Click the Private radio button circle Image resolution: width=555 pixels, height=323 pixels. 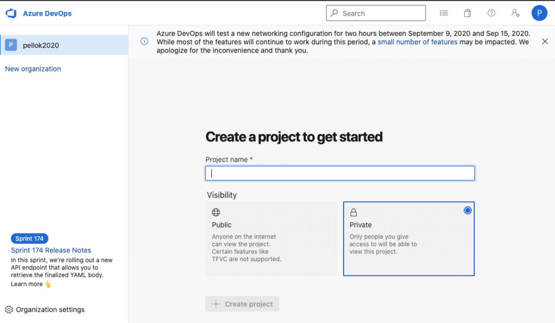coord(468,210)
